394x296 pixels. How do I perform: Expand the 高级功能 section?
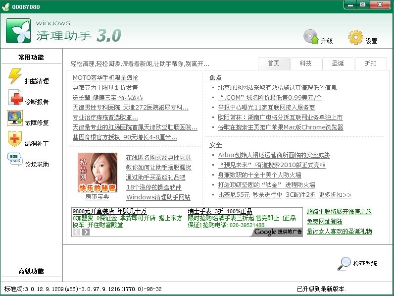click(31, 271)
